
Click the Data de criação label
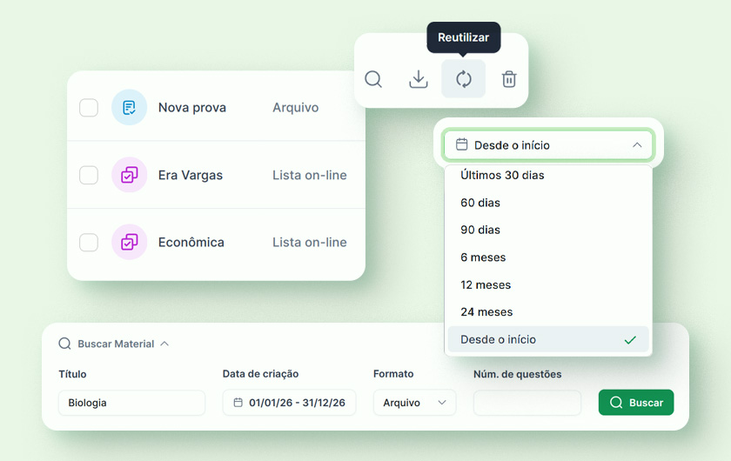260,374
